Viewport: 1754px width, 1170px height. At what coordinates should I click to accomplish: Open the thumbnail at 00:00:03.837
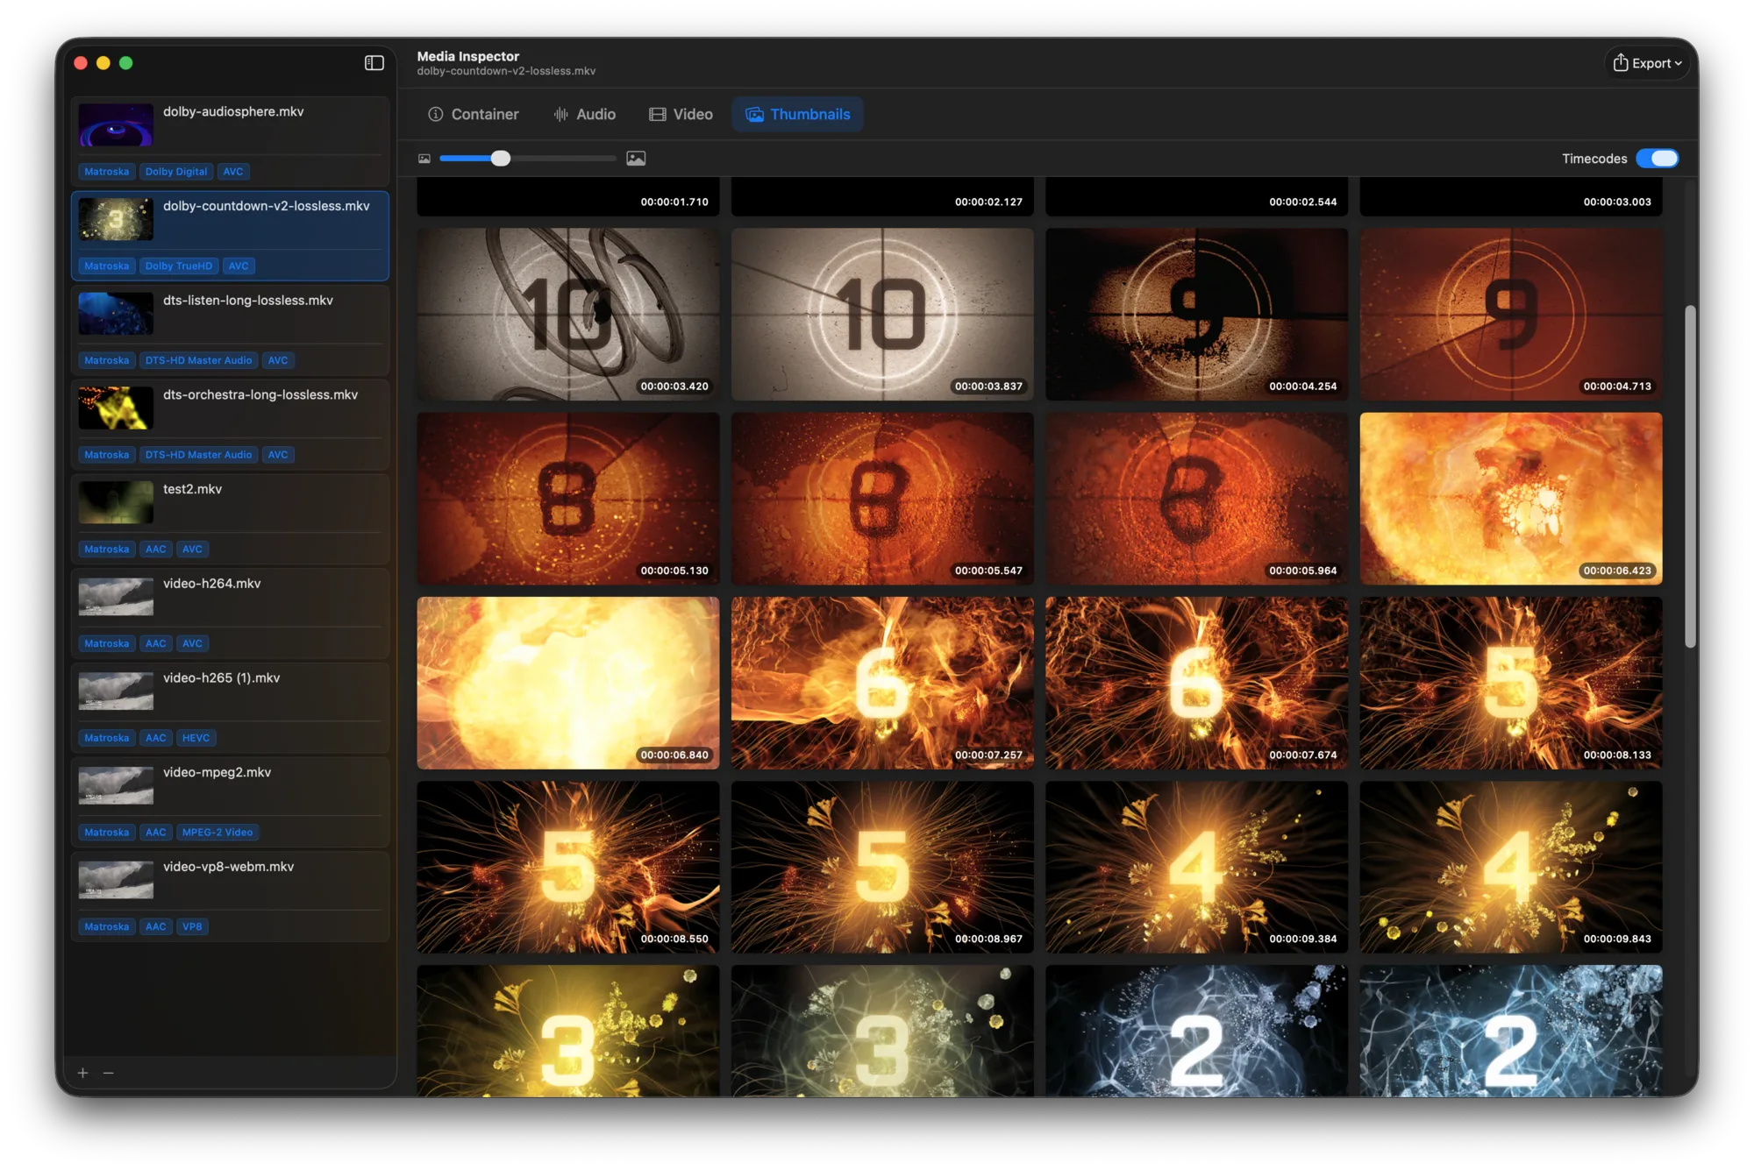[882, 315]
